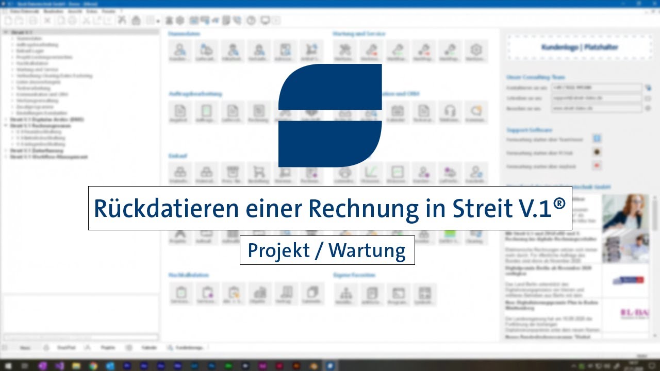Select Auftragsbearbeitung in the navigation tree
The height and width of the screenshot is (371, 660).
37,45
